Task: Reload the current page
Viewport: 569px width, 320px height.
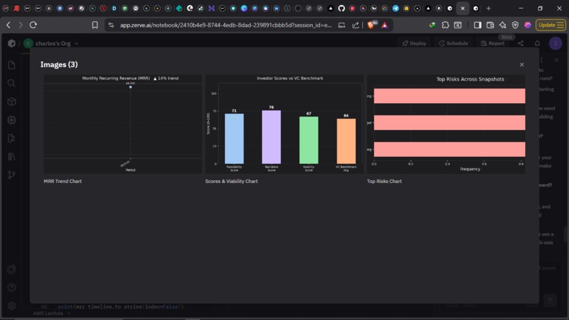Action: pos(33,25)
